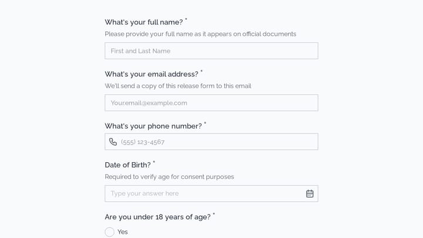Image resolution: width=423 pixels, height=238 pixels.
Task: Click into the (555) 123-4567 phone field
Action: coord(211,142)
